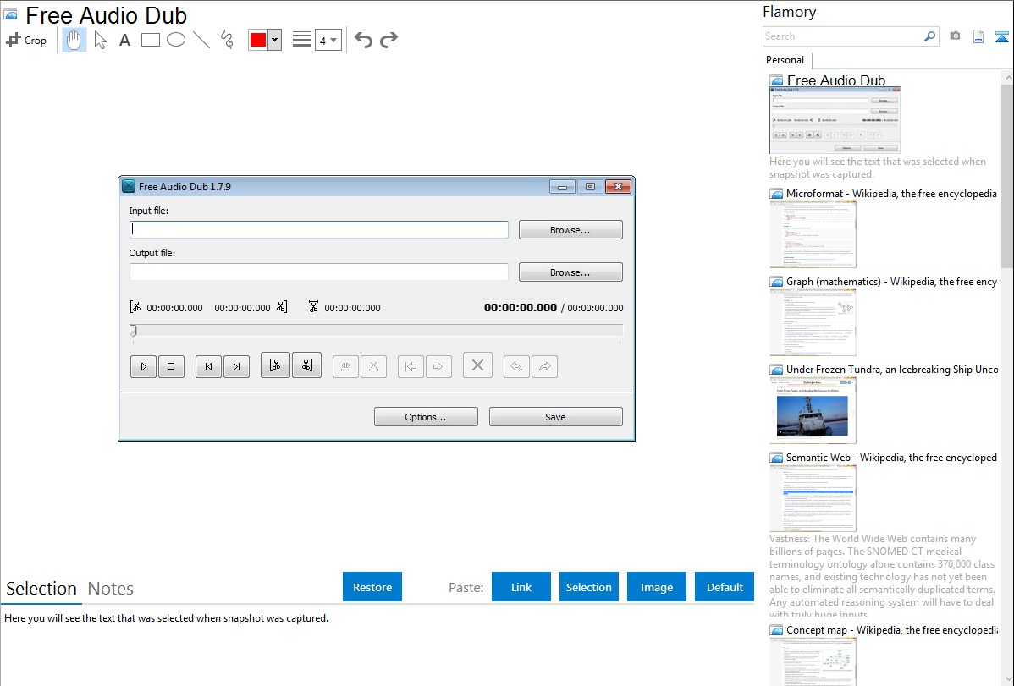Save the edited audio file
Viewport: 1014px width, 686px height.
(555, 417)
